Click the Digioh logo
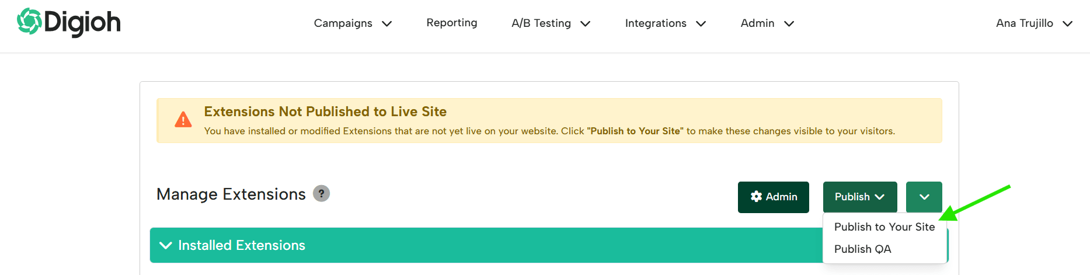Image resolution: width=1090 pixels, height=275 pixels. (x=68, y=22)
